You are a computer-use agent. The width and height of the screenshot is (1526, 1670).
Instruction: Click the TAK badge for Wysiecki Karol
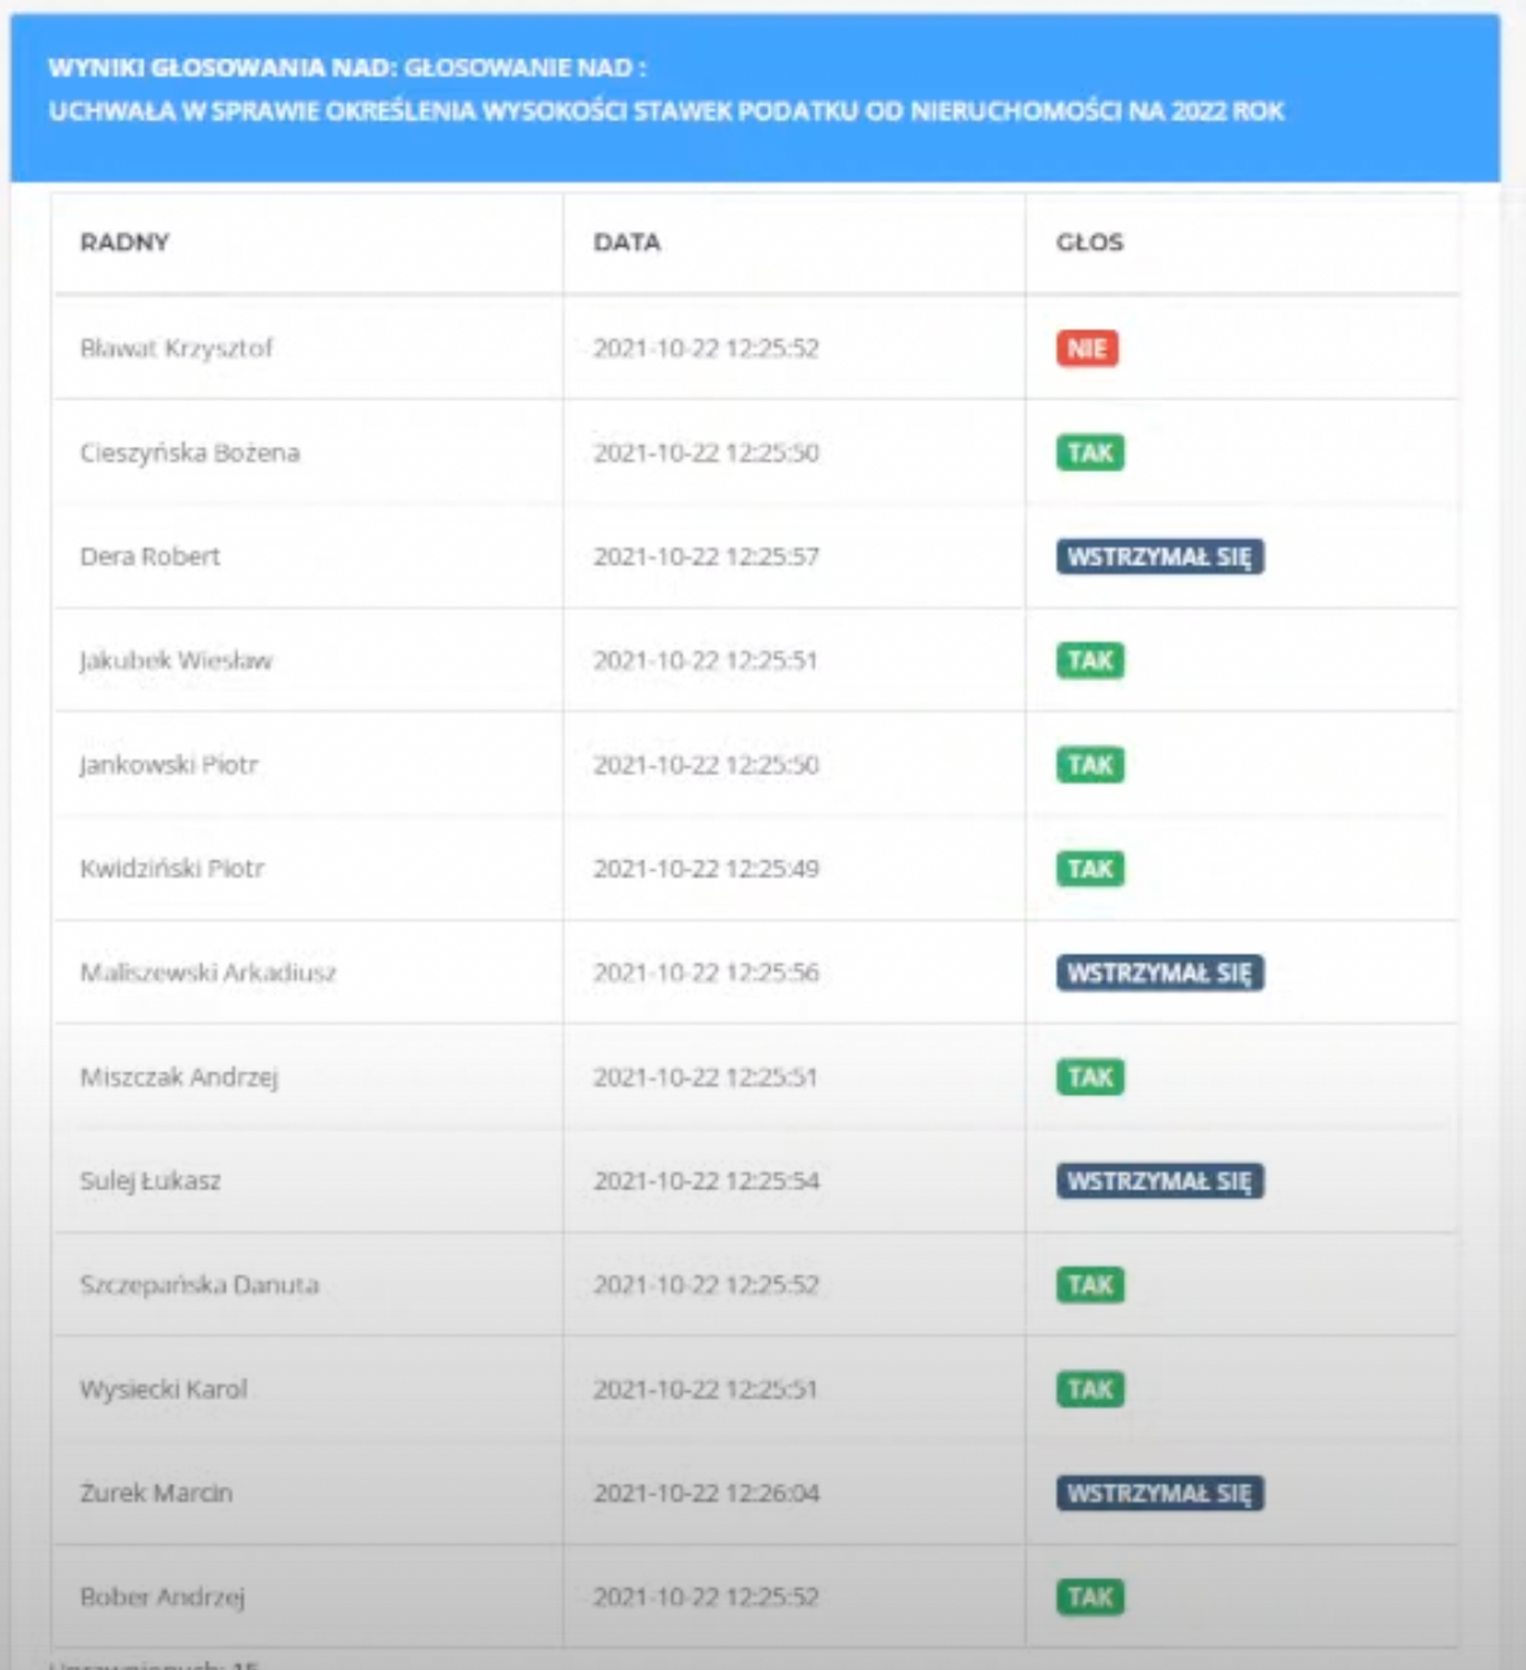[x=1089, y=1390]
